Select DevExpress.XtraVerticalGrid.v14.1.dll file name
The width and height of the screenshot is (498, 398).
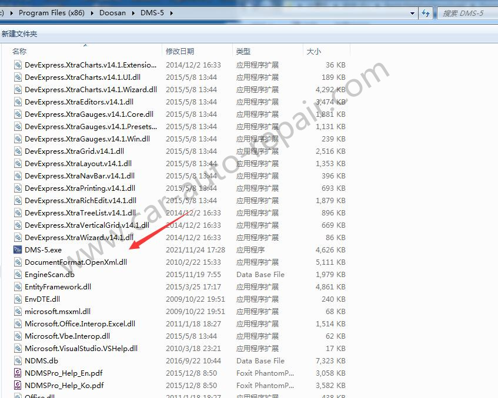[87, 225]
